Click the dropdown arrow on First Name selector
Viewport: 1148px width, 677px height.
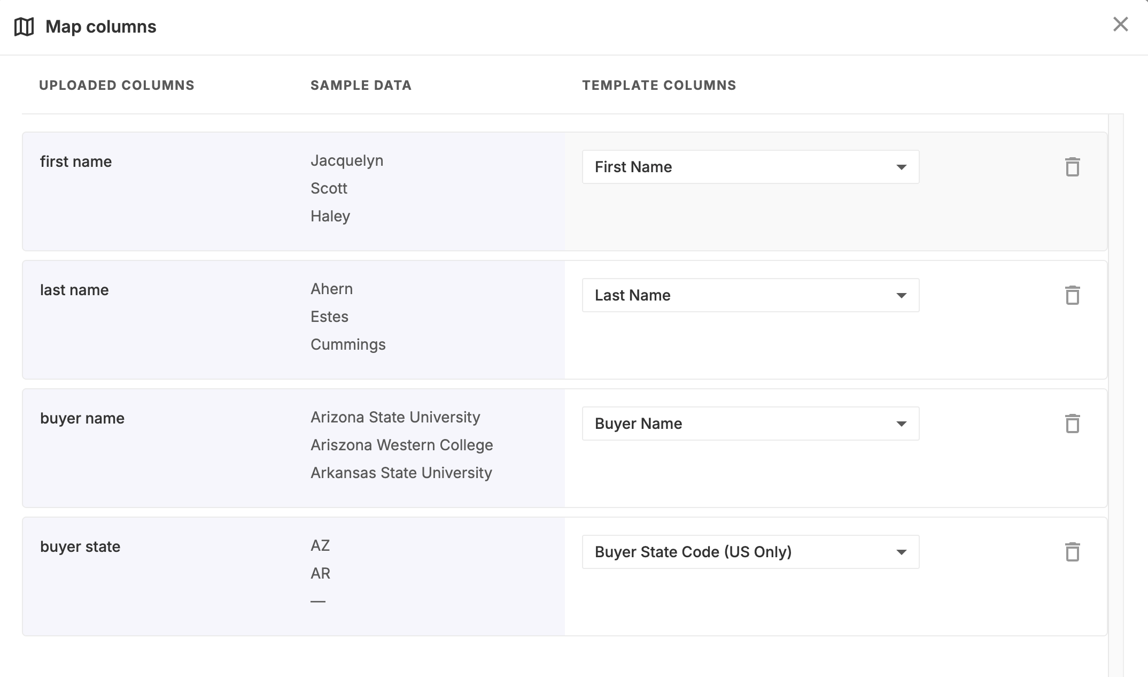click(x=902, y=167)
